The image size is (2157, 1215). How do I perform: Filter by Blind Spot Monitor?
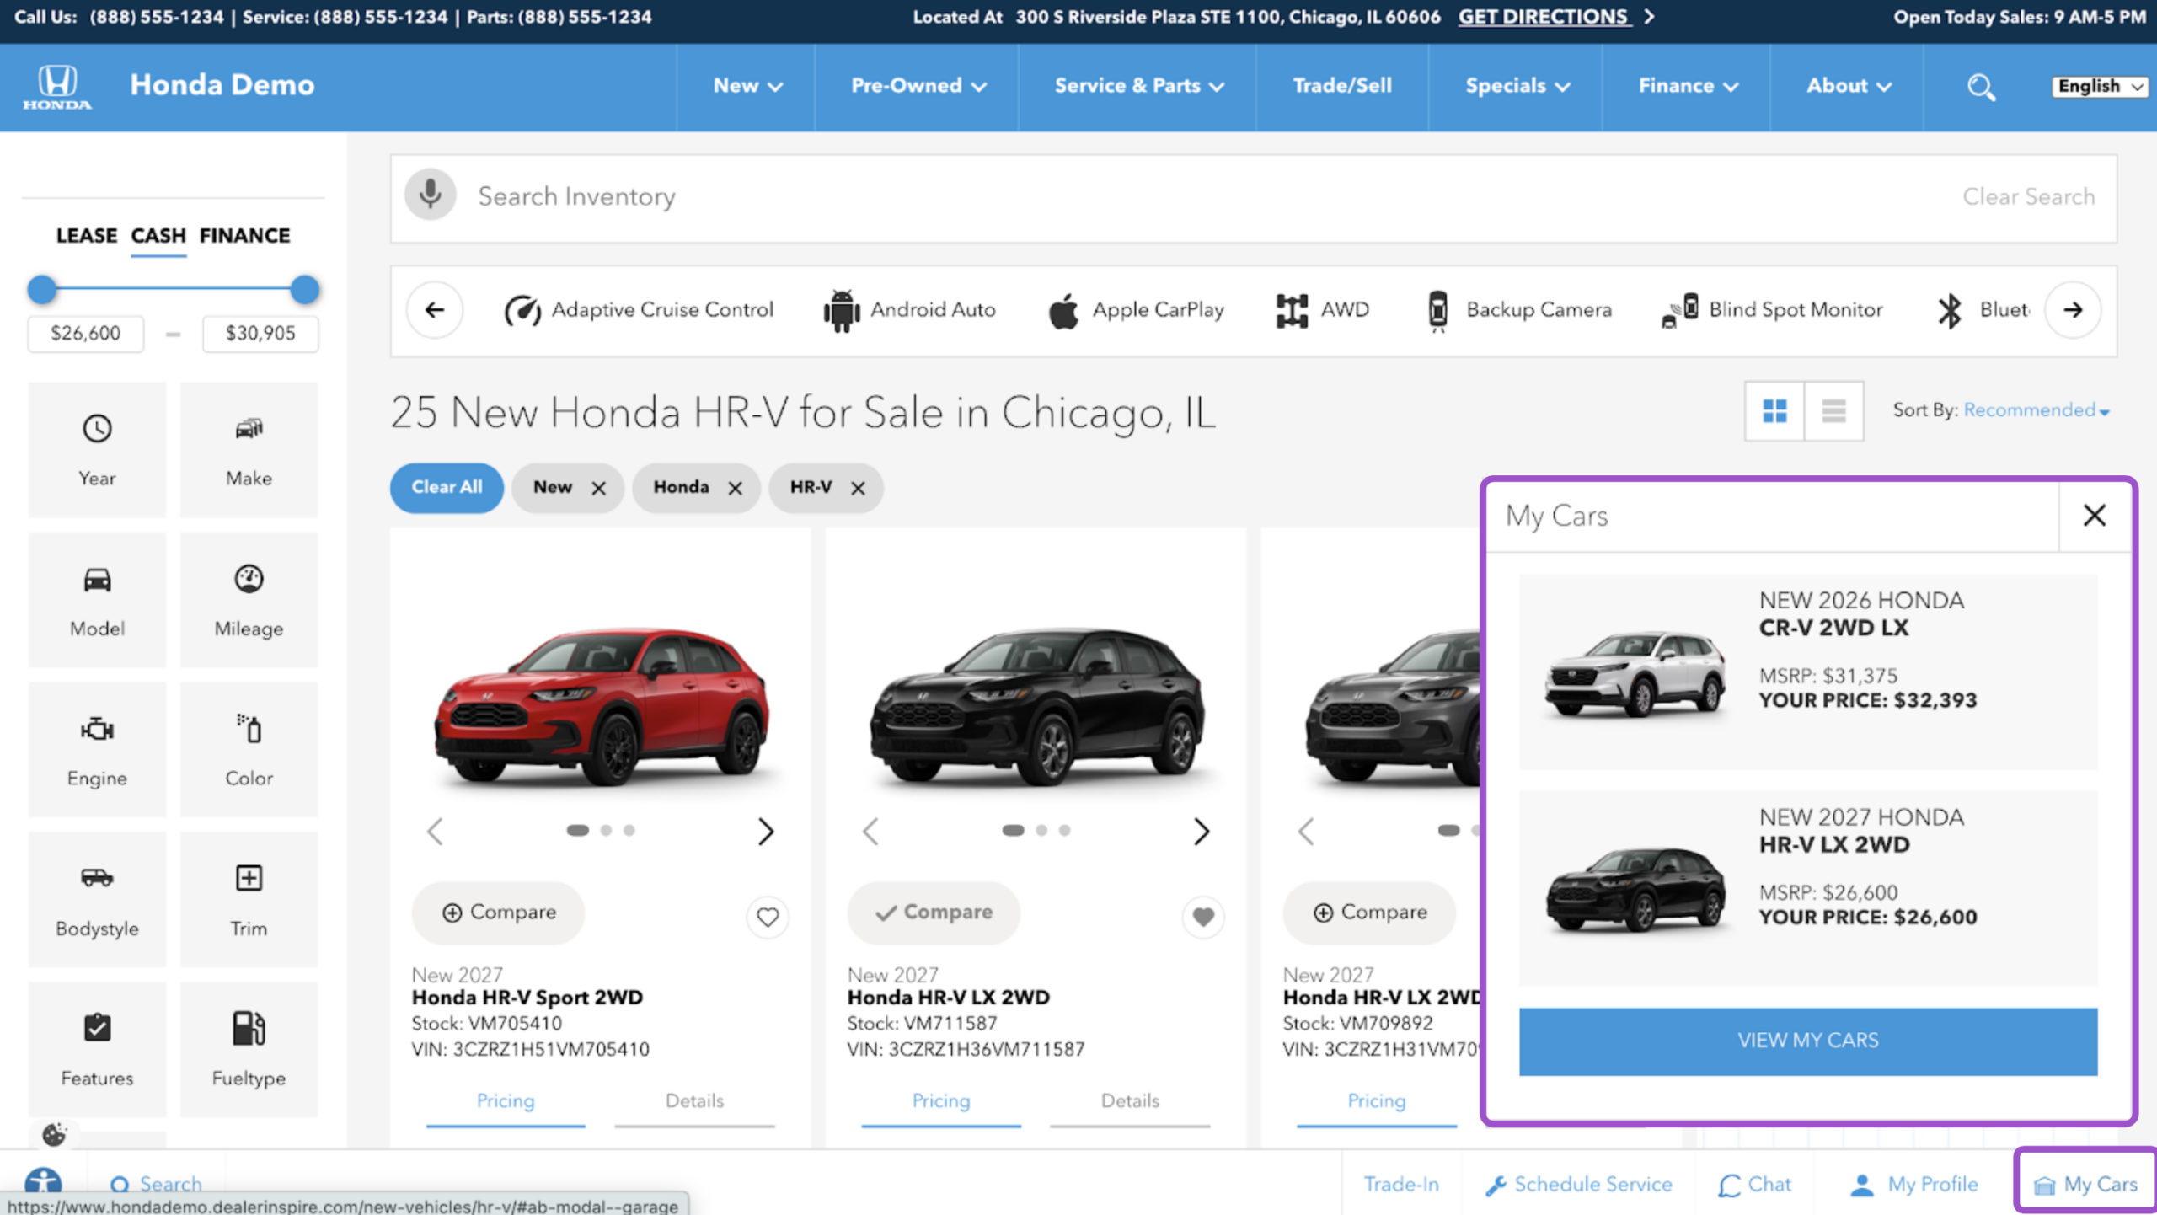pyautogui.click(x=1772, y=310)
